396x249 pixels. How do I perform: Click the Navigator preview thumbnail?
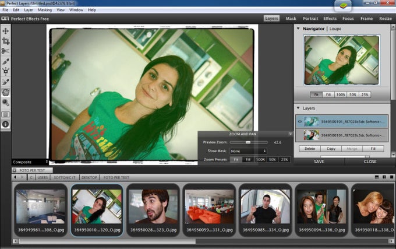[342, 60]
